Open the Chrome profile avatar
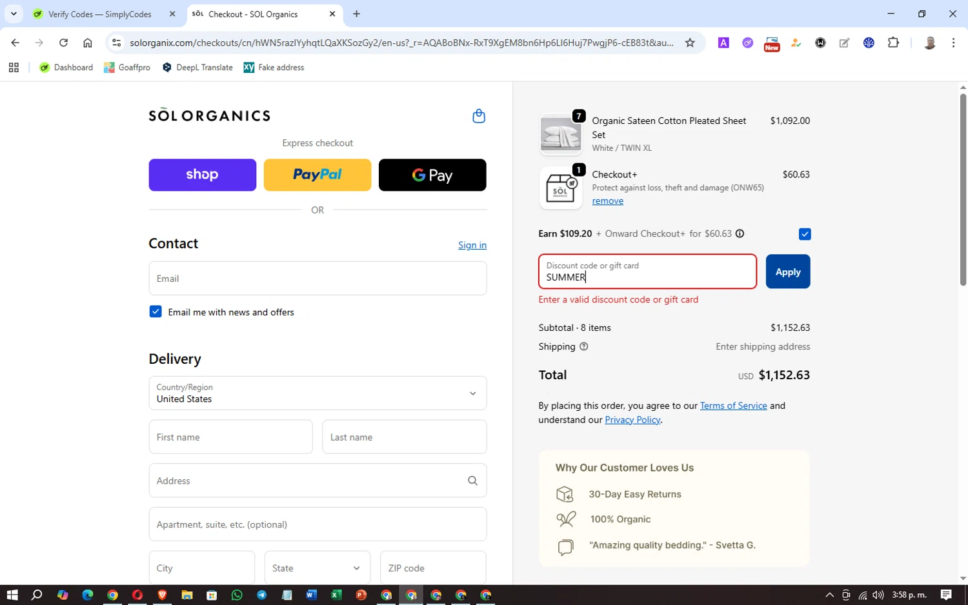The width and height of the screenshot is (968, 605). point(929,43)
